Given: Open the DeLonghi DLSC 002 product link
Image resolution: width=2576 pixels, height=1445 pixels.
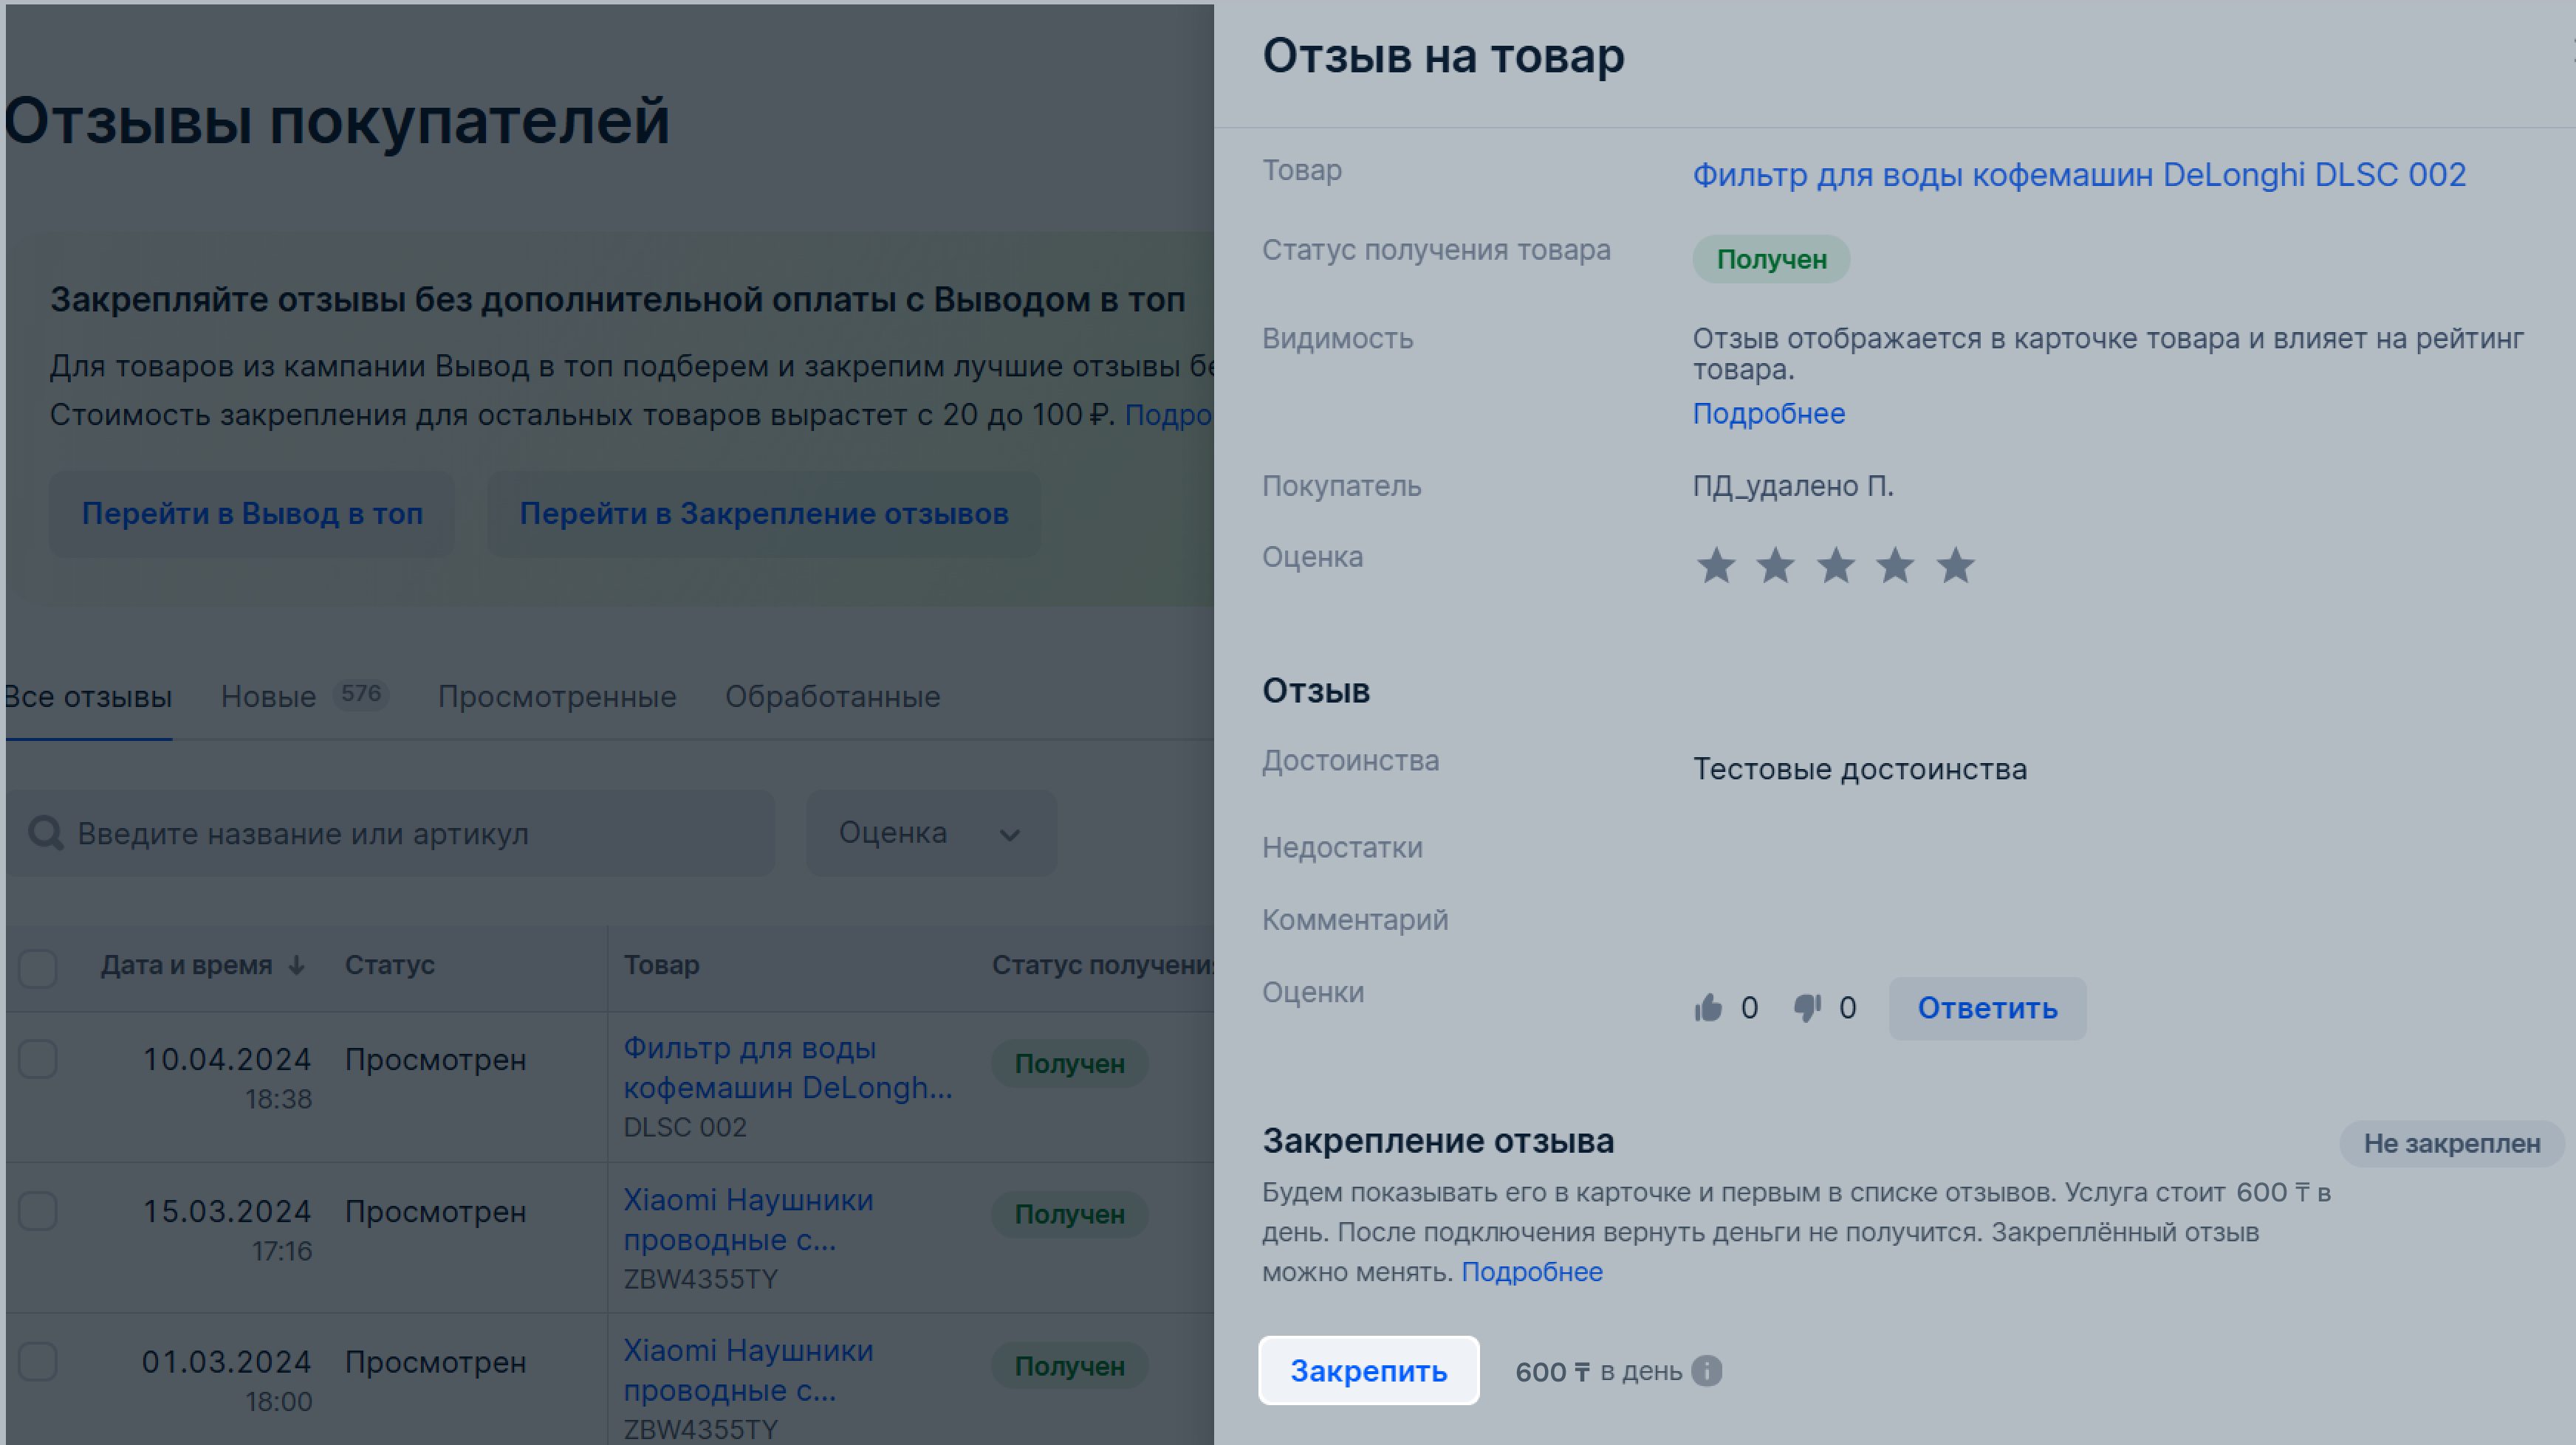Looking at the screenshot, I should click(x=2078, y=175).
